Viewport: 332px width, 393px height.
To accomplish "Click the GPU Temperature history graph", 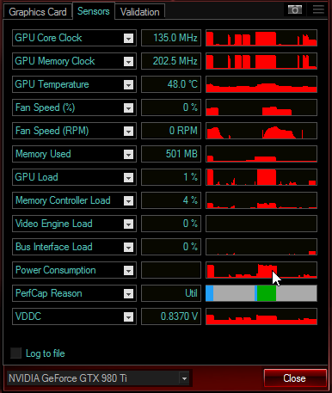I will point(261,84).
